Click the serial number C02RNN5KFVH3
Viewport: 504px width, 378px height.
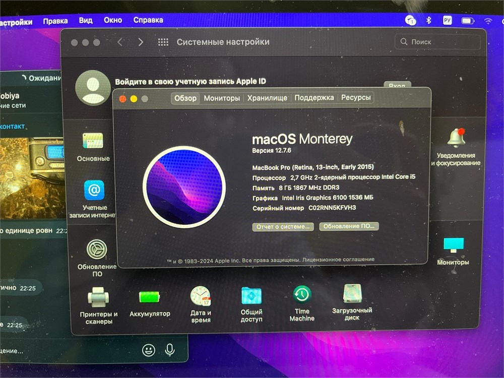click(332, 208)
